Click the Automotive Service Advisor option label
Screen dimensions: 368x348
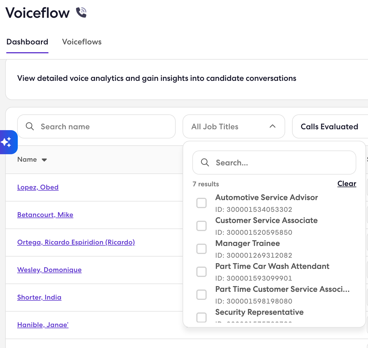pyautogui.click(x=267, y=197)
